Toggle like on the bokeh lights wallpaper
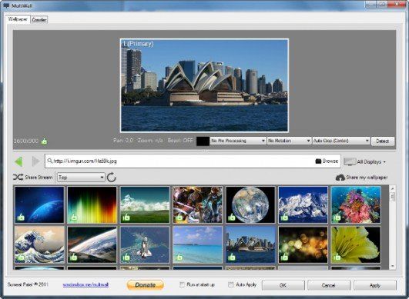This screenshot has height=299, width=409. tap(284, 257)
